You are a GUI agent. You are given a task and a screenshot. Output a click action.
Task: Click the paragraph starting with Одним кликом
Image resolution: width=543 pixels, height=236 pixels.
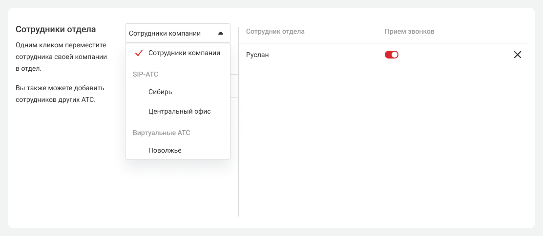click(61, 57)
